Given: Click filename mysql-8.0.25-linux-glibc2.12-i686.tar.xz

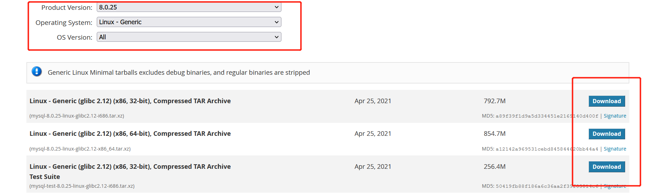Looking at the screenshot, I should pos(77,116).
